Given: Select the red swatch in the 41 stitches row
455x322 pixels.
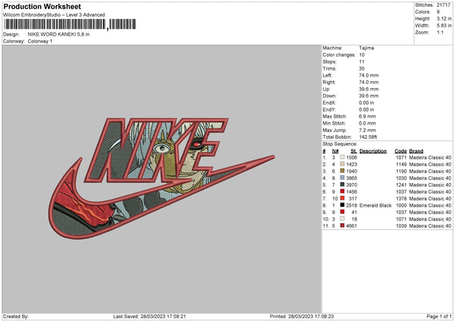Looking at the screenshot, I should (x=343, y=212).
